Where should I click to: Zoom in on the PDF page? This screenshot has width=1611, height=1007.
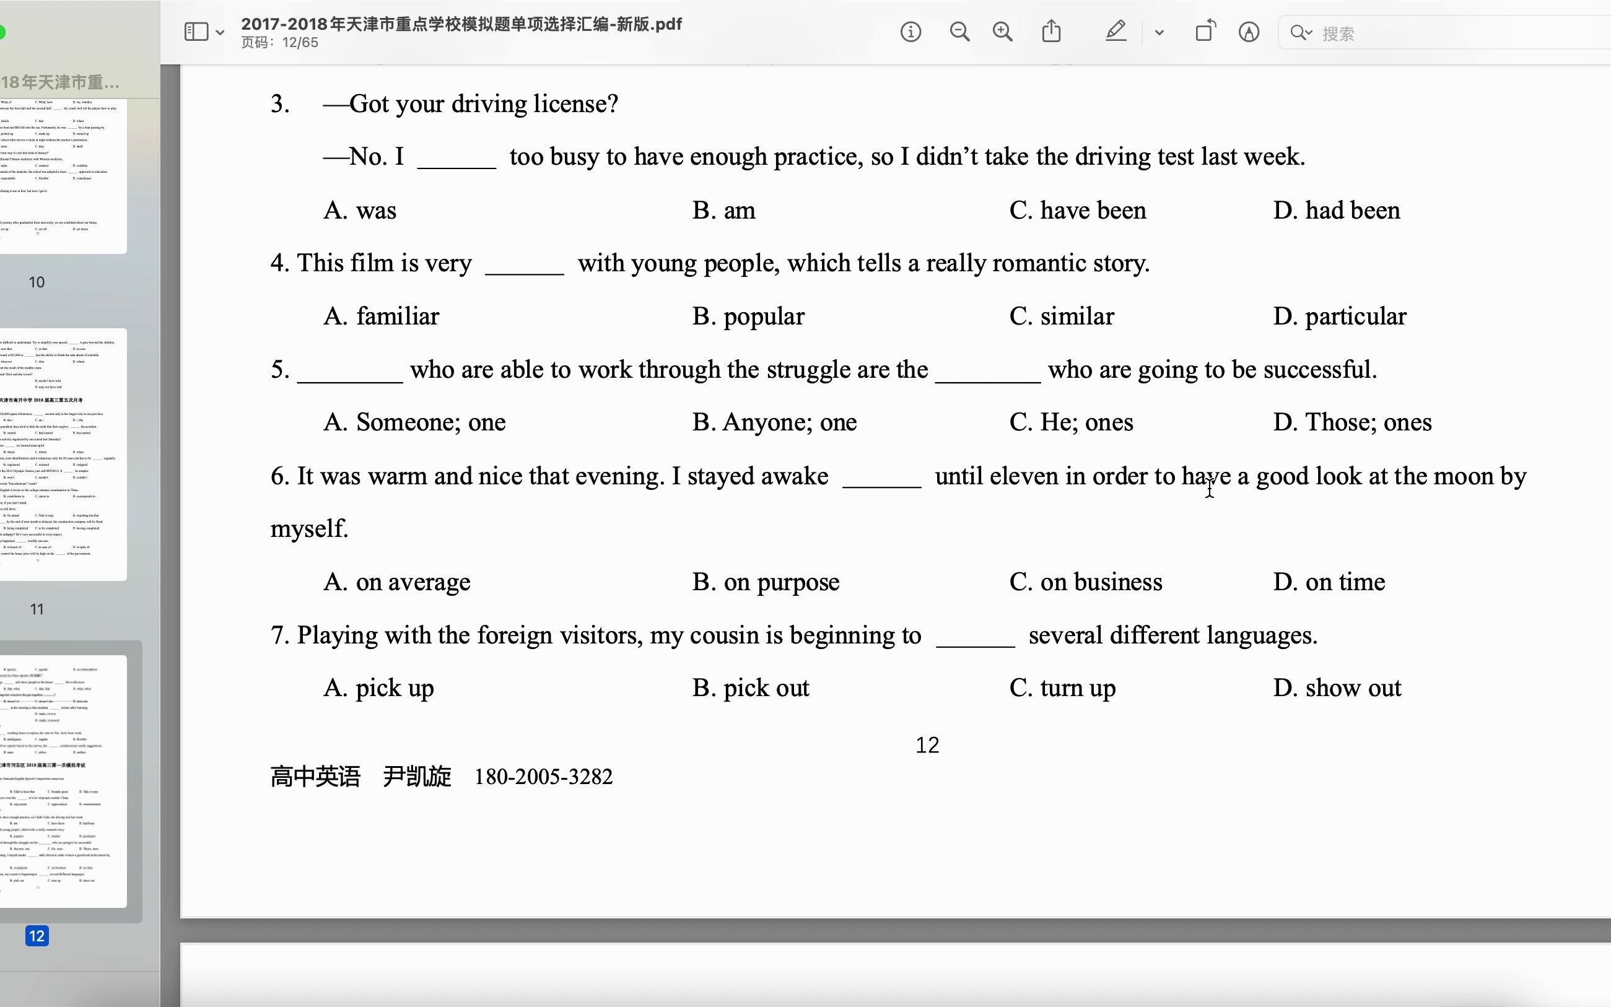click(x=1002, y=32)
